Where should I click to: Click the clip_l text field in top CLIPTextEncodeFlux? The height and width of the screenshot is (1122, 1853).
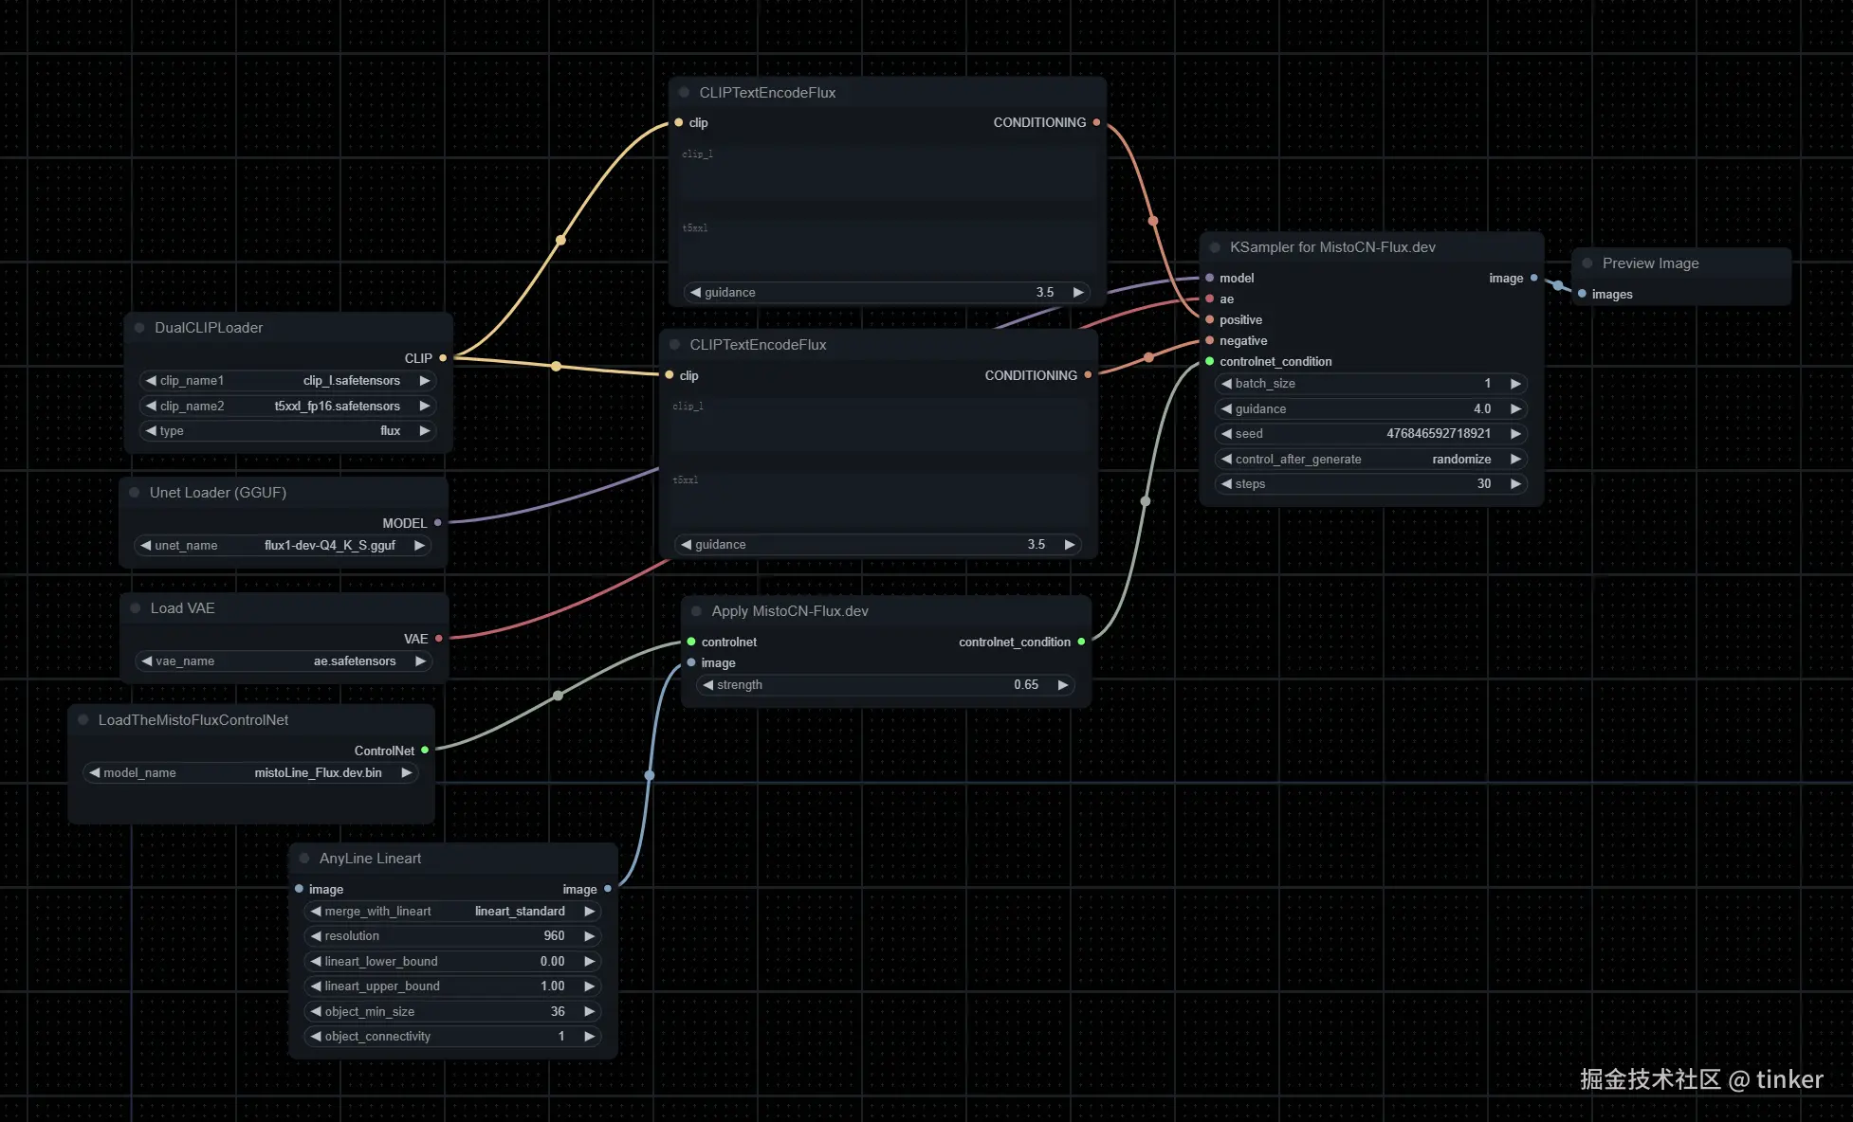887,172
